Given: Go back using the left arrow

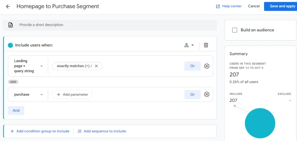Looking at the screenshot, I should click(x=8, y=6).
